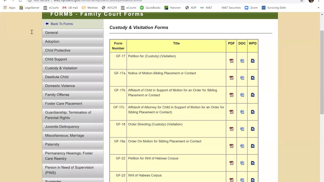324x182 pixels.
Task: Follow the Back To Forms link
Action: pos(62,24)
